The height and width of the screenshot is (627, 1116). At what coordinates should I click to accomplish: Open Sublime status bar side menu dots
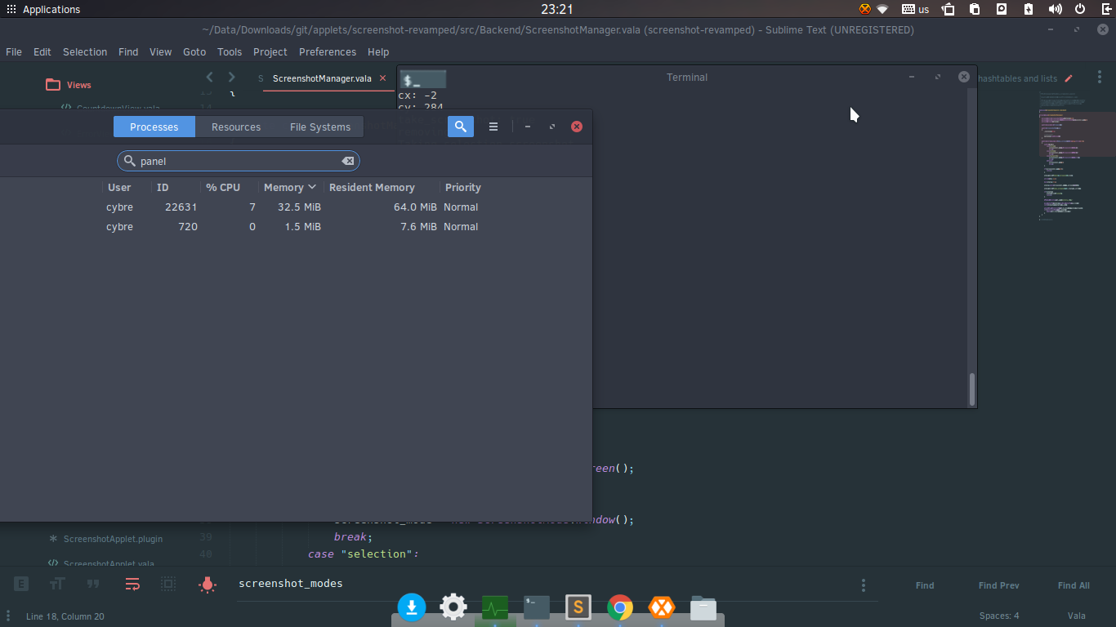tap(9, 616)
